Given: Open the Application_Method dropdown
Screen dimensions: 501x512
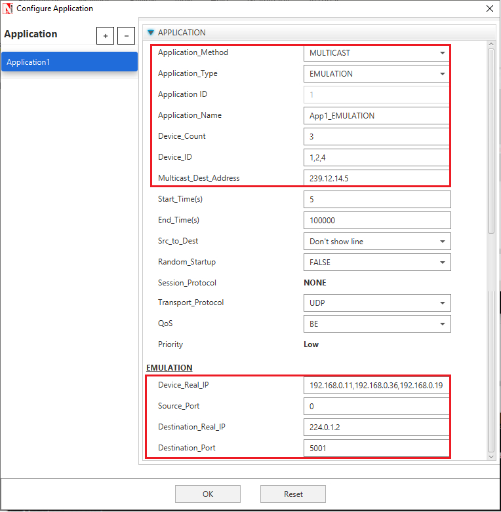Looking at the screenshot, I should click(x=376, y=53).
